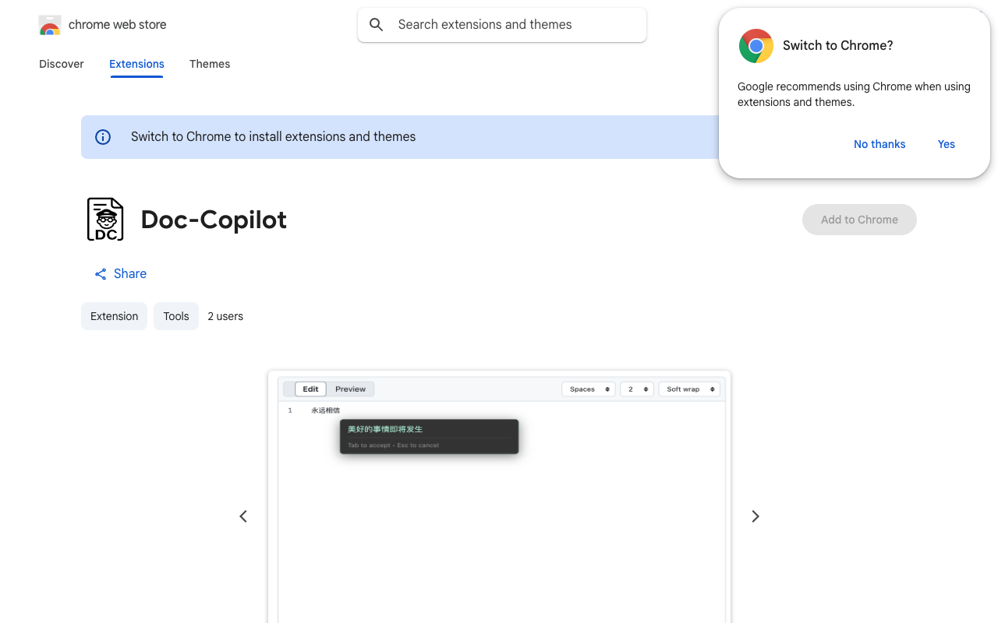Click the search magnifier icon

[376, 24]
